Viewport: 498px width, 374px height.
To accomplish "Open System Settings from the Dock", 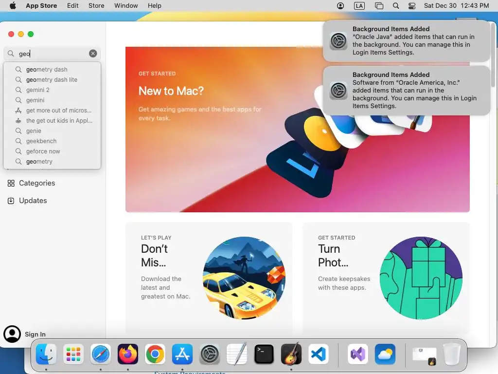I will (210, 354).
